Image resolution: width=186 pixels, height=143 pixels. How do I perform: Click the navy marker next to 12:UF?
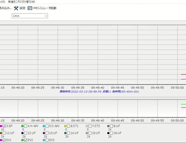23,133
